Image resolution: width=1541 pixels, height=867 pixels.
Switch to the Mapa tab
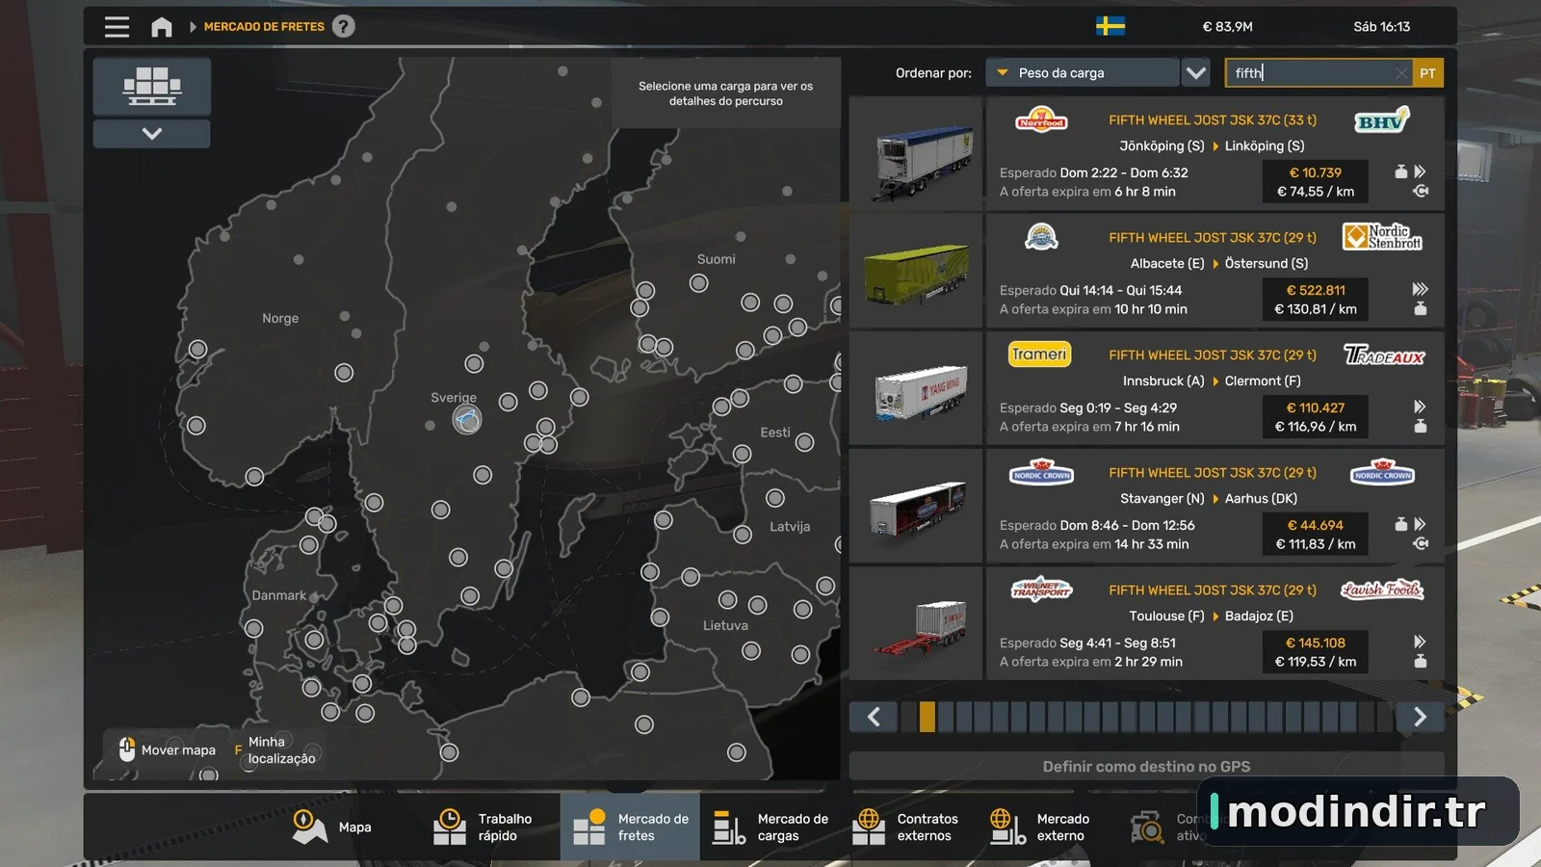[x=332, y=827]
